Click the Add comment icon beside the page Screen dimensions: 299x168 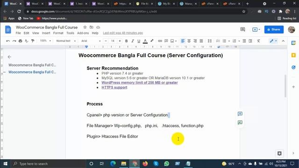240,114
